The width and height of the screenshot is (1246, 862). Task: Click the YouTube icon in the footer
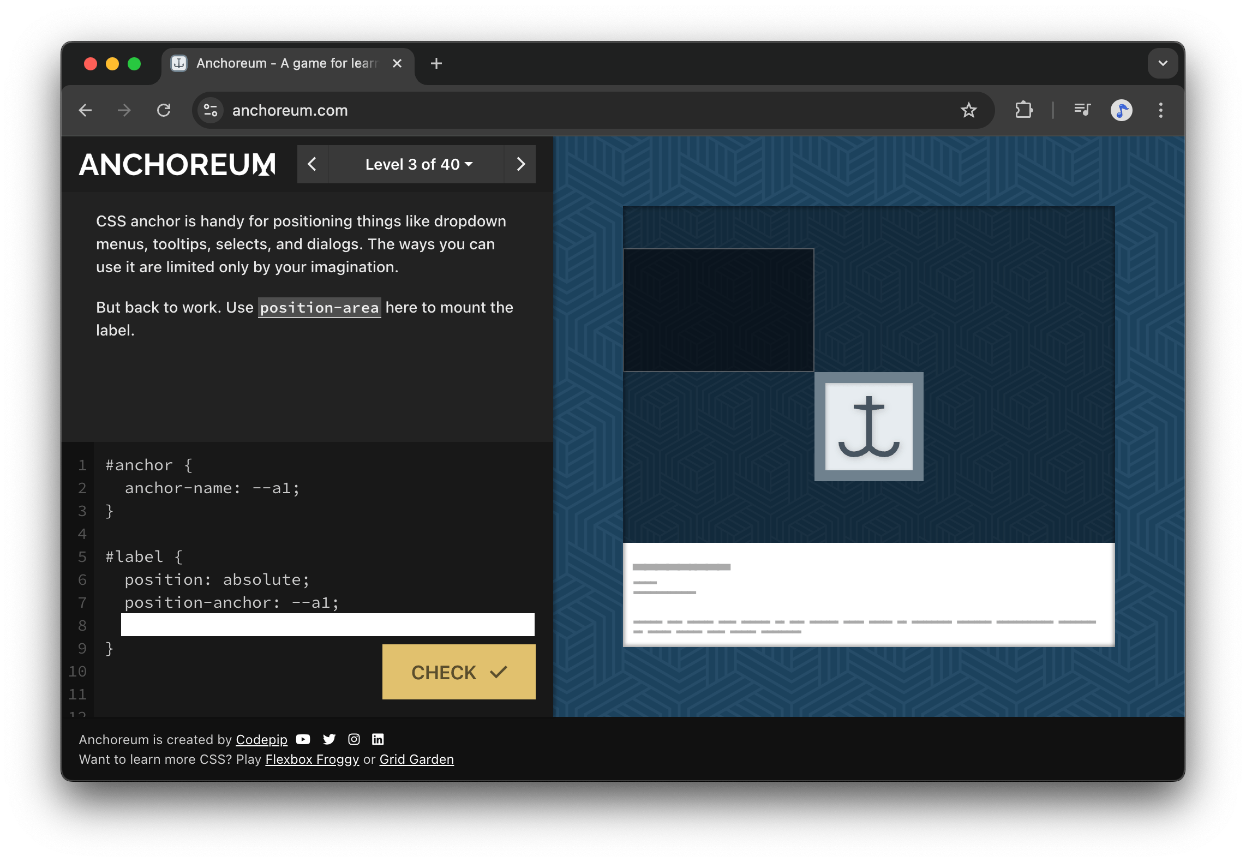[x=303, y=739]
